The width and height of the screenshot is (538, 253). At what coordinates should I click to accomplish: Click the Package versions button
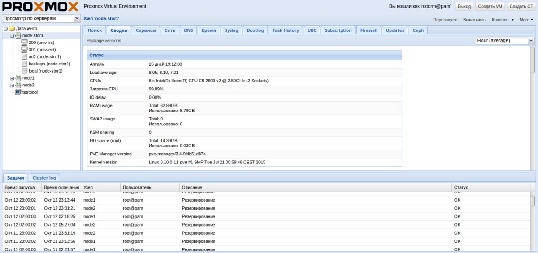(x=104, y=40)
